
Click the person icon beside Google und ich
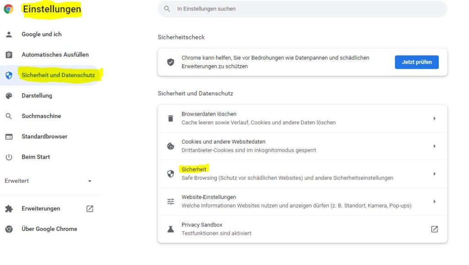pos(9,34)
